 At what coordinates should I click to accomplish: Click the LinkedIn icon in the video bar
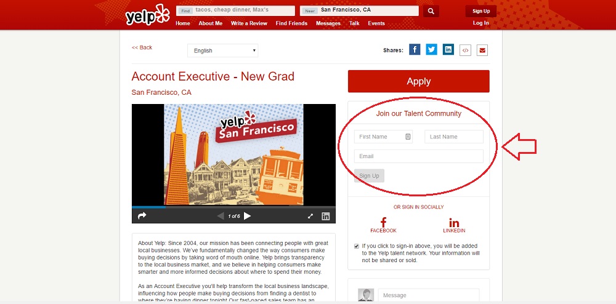[326, 216]
